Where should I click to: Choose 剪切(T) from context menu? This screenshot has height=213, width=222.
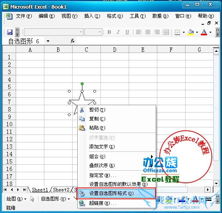[x=116, y=110]
